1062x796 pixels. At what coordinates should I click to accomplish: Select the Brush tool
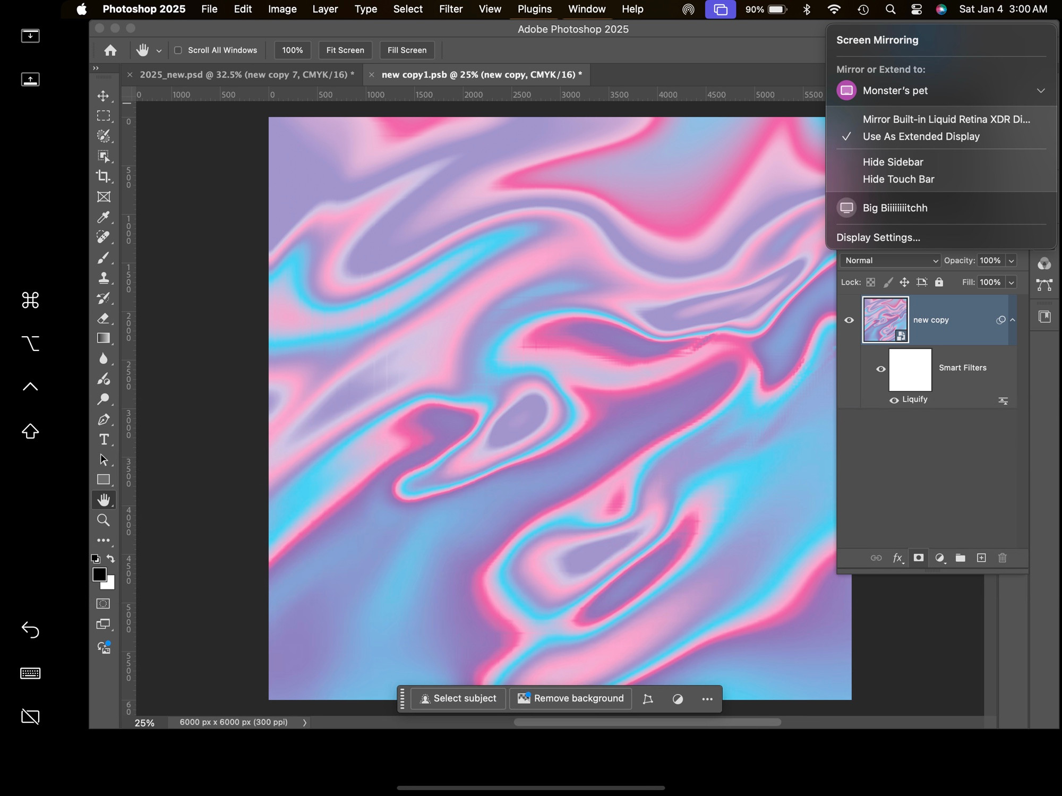tap(104, 258)
